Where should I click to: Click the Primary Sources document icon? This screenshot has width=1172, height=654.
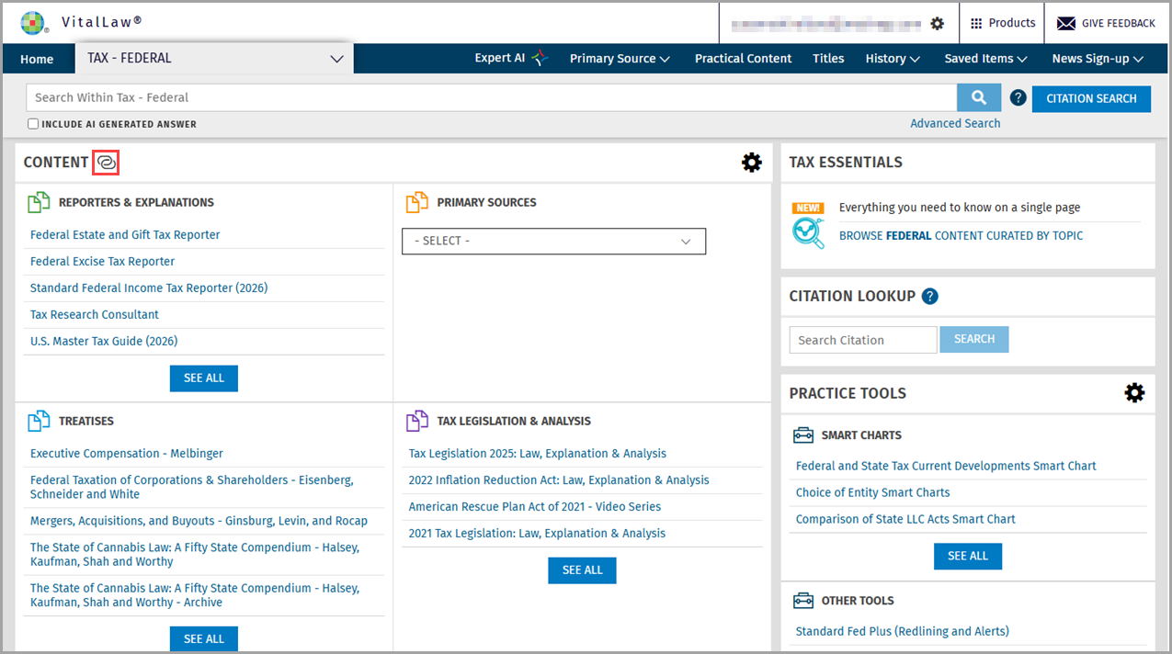click(x=417, y=202)
